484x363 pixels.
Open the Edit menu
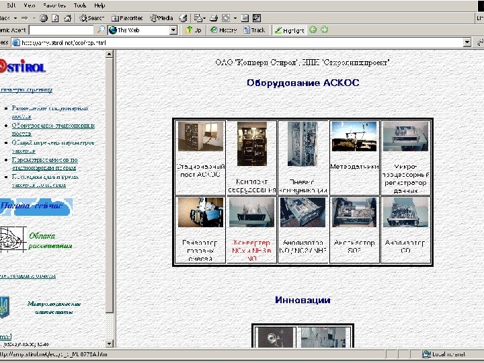point(11,5)
